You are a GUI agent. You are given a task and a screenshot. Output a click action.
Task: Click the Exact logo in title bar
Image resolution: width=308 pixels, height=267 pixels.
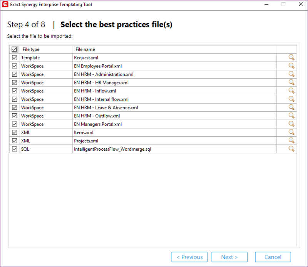(x=5, y=4)
